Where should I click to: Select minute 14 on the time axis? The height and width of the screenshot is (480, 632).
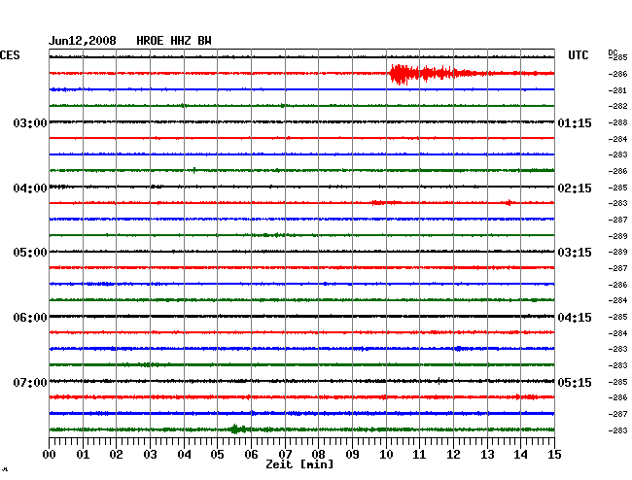(x=520, y=454)
